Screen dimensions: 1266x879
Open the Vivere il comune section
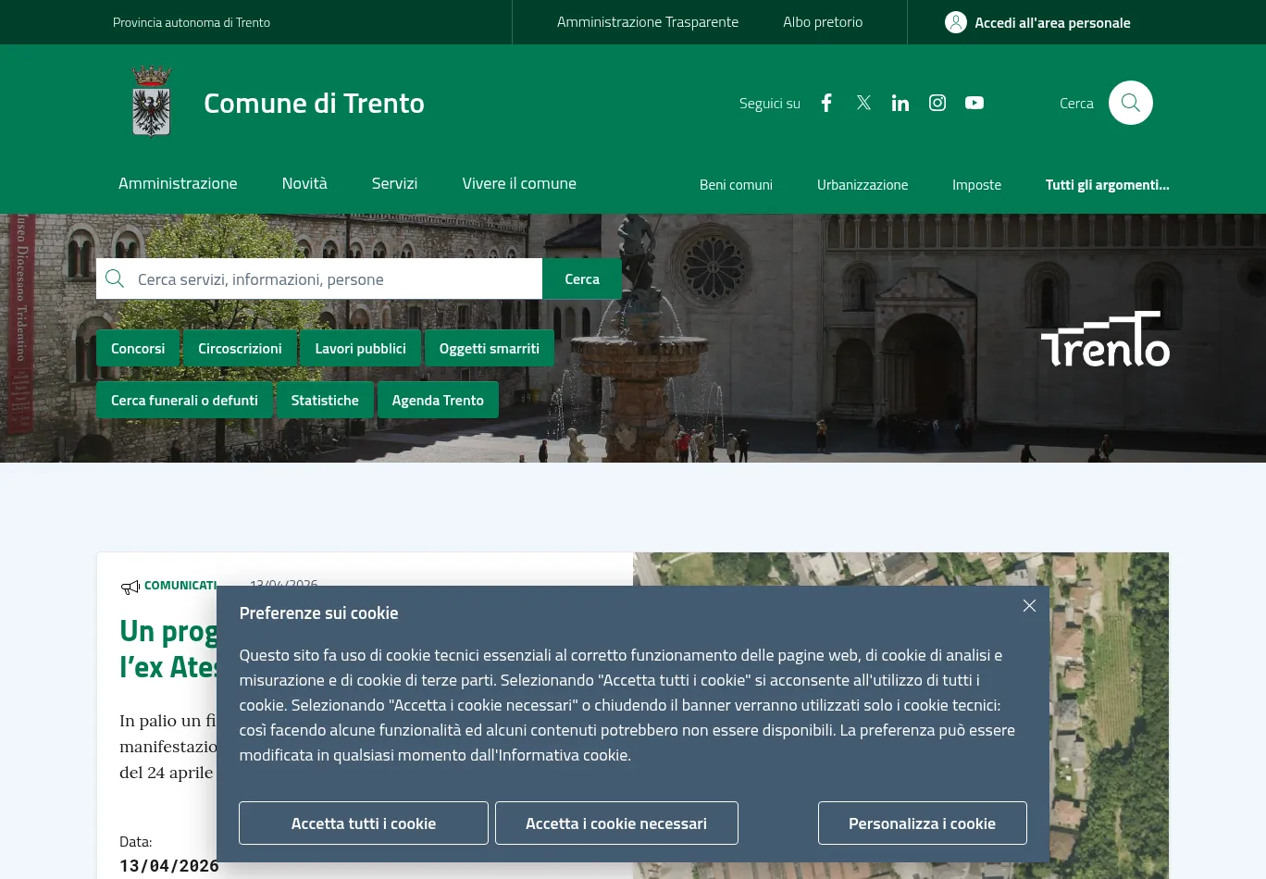(x=519, y=183)
